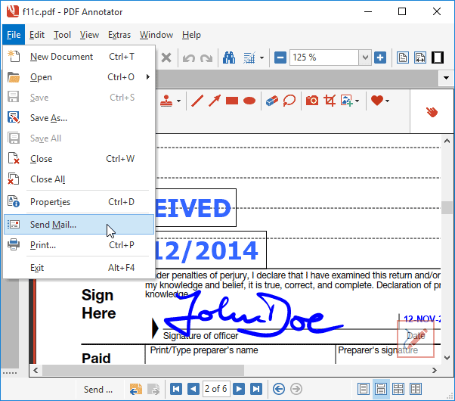Click the Send ... status bar label

(98, 389)
